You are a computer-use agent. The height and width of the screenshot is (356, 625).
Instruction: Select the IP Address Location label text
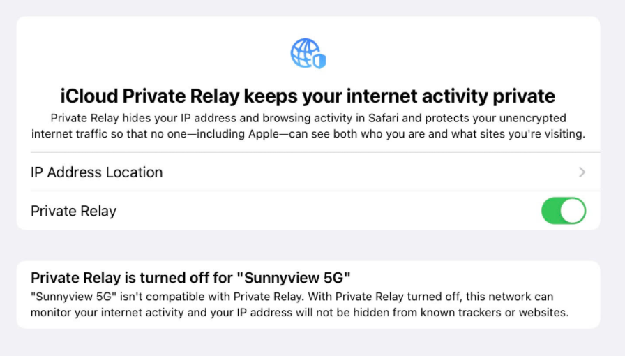(x=97, y=172)
